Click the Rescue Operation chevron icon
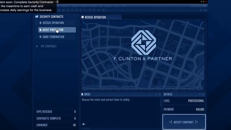Screen dimensions: 231x130 pos(83,17)
